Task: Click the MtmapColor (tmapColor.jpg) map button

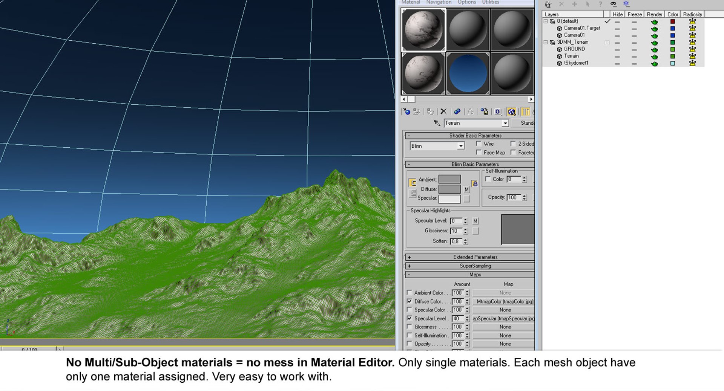Action: coord(504,301)
